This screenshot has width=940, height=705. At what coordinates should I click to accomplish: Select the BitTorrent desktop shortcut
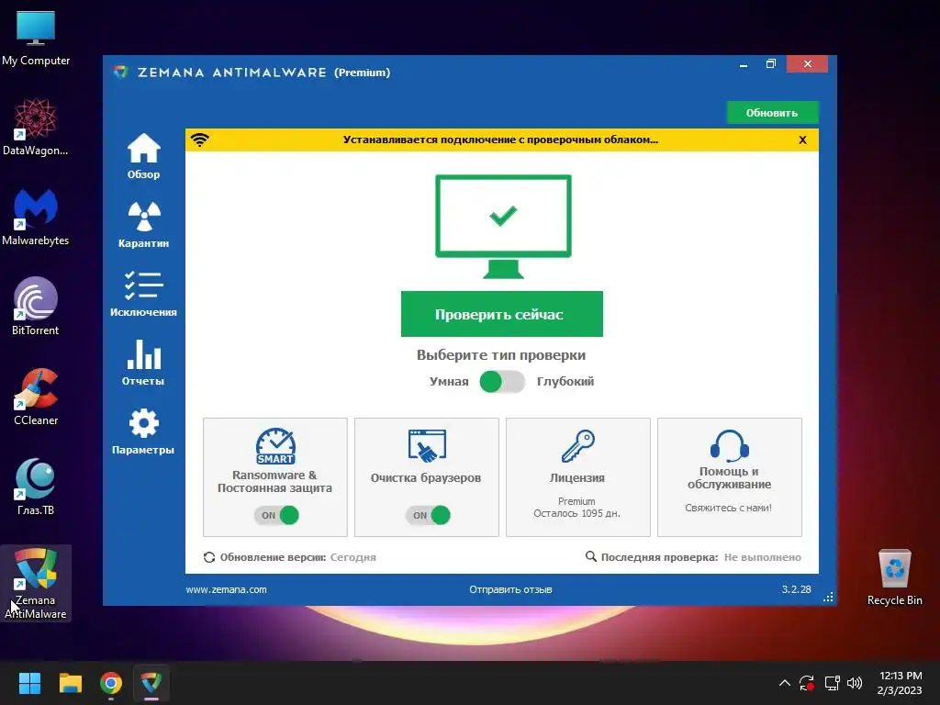(x=36, y=307)
